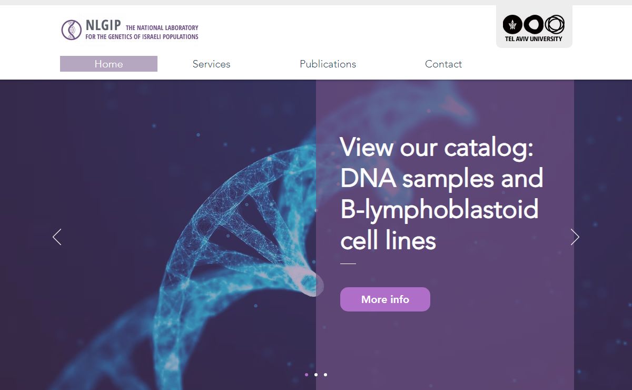The image size is (632, 390).
Task: Select the first slide dot indicator
Action: [307, 375]
